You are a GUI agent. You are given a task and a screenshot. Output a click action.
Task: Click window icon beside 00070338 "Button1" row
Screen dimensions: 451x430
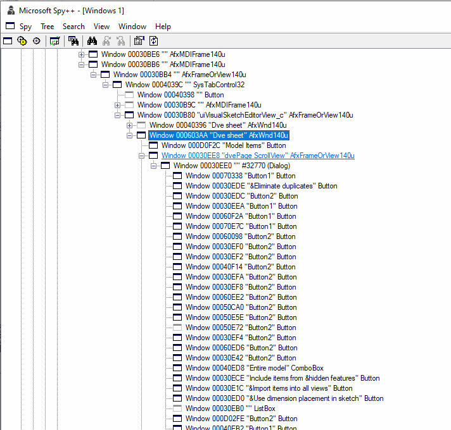[177, 176]
